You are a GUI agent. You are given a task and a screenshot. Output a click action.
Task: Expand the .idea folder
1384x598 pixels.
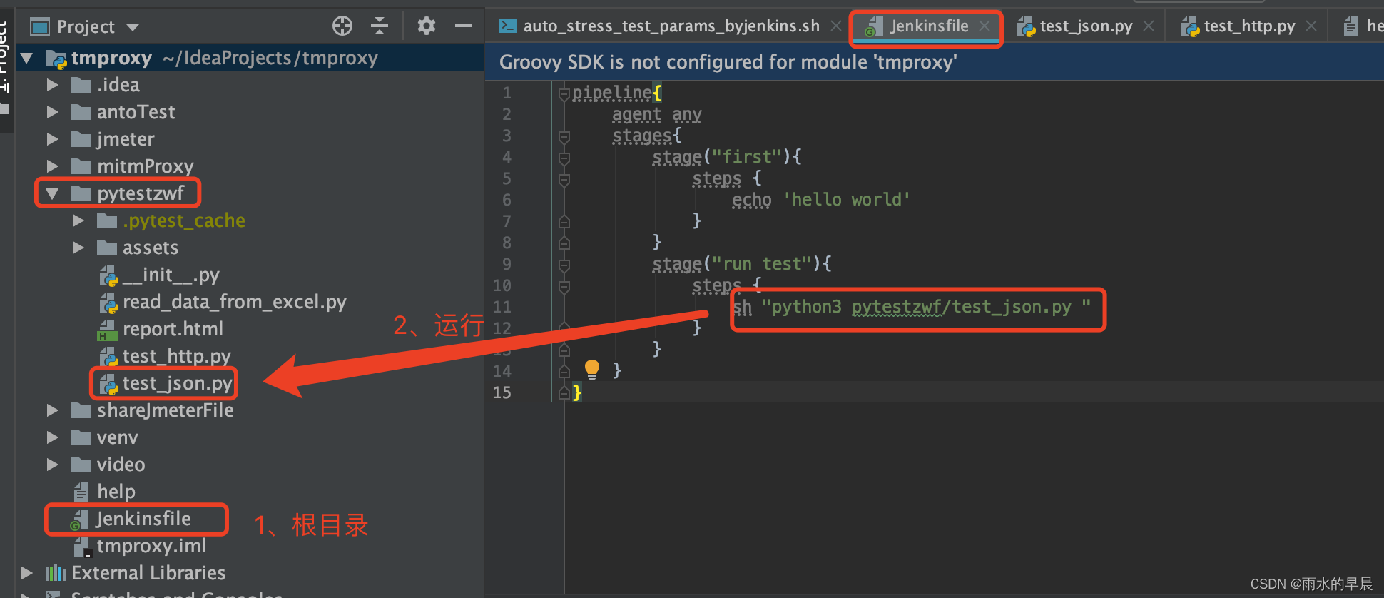click(x=52, y=85)
